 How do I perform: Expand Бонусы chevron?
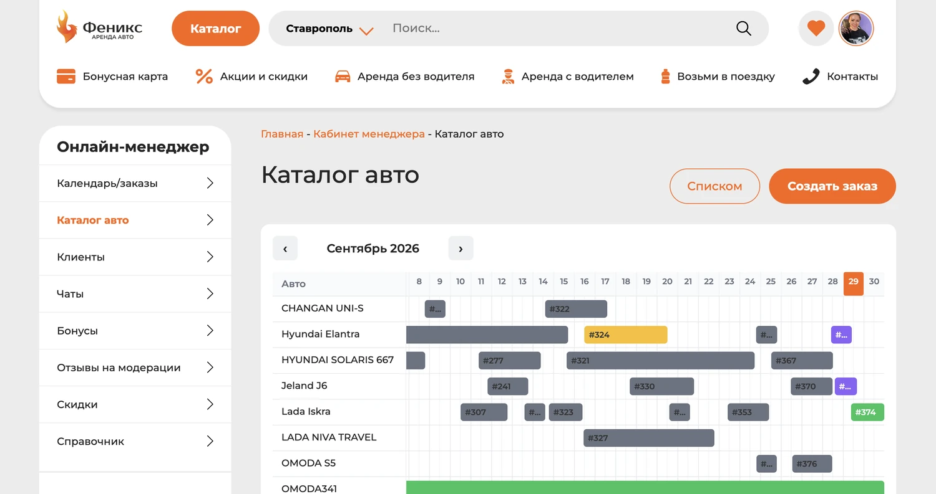[x=210, y=331]
